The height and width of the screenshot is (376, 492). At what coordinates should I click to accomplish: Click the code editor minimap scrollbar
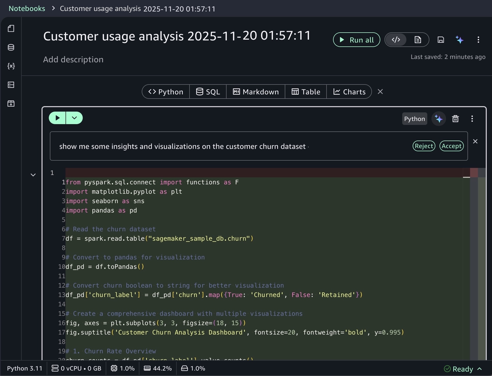(474, 261)
